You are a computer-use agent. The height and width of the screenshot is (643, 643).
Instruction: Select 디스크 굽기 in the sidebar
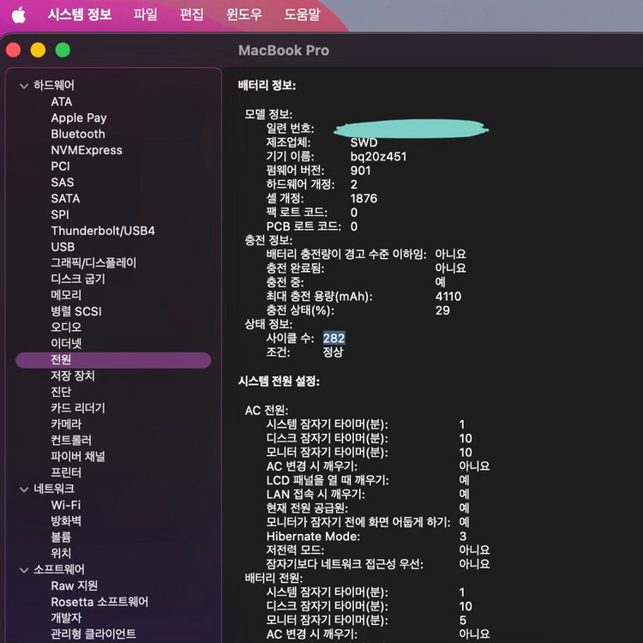pyautogui.click(x=78, y=279)
